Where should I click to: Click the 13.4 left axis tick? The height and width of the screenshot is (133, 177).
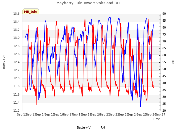[17, 22]
